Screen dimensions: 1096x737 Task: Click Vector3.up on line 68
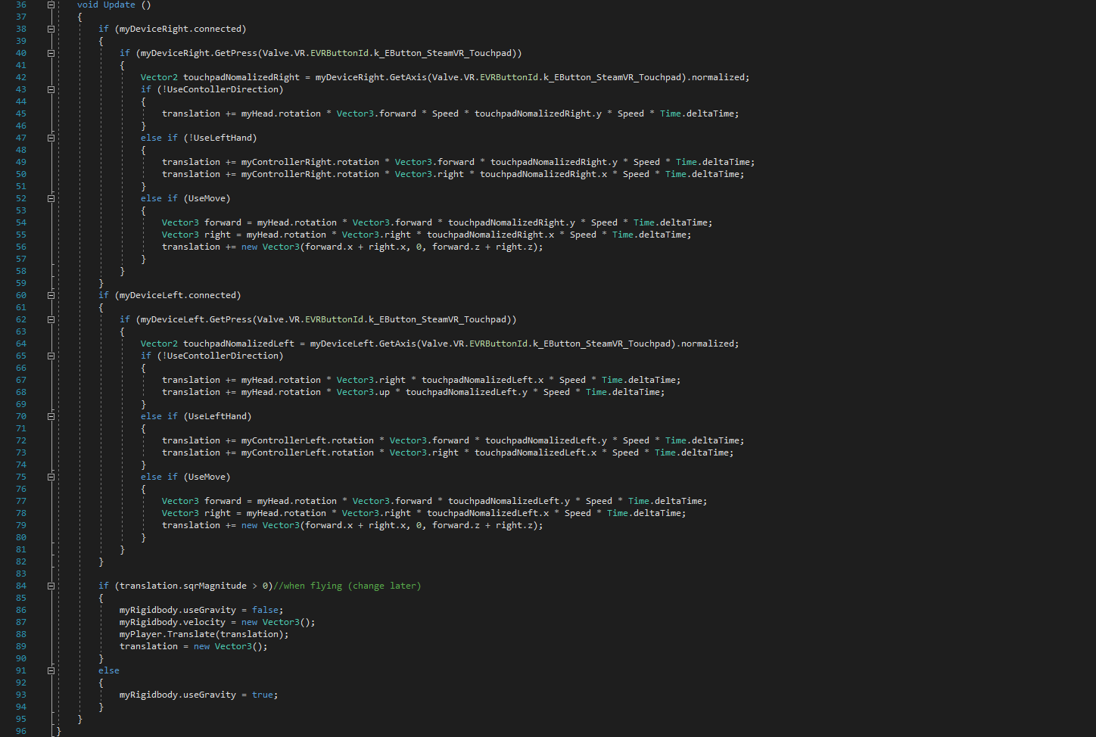coord(363,392)
